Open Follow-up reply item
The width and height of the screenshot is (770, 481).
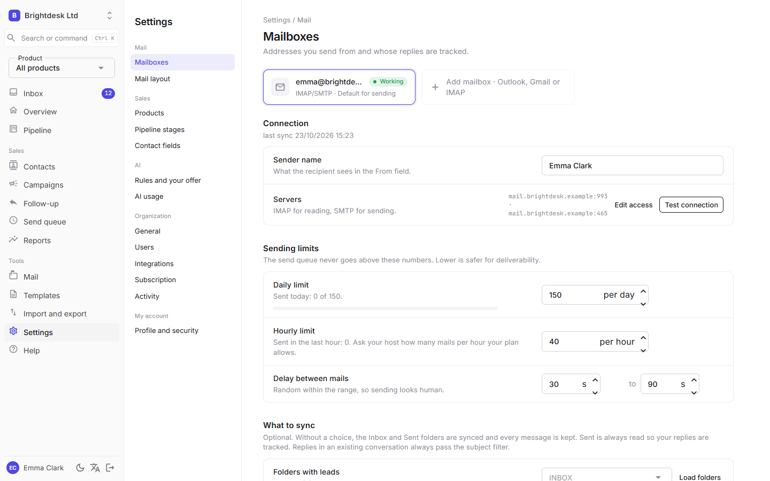coord(61,204)
